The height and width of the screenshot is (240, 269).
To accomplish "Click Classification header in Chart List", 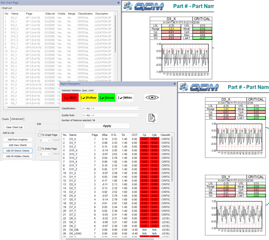I will pyautogui.click(x=85, y=14).
